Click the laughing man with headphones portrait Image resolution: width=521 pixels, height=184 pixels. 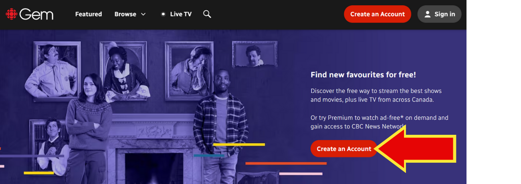click(189, 71)
